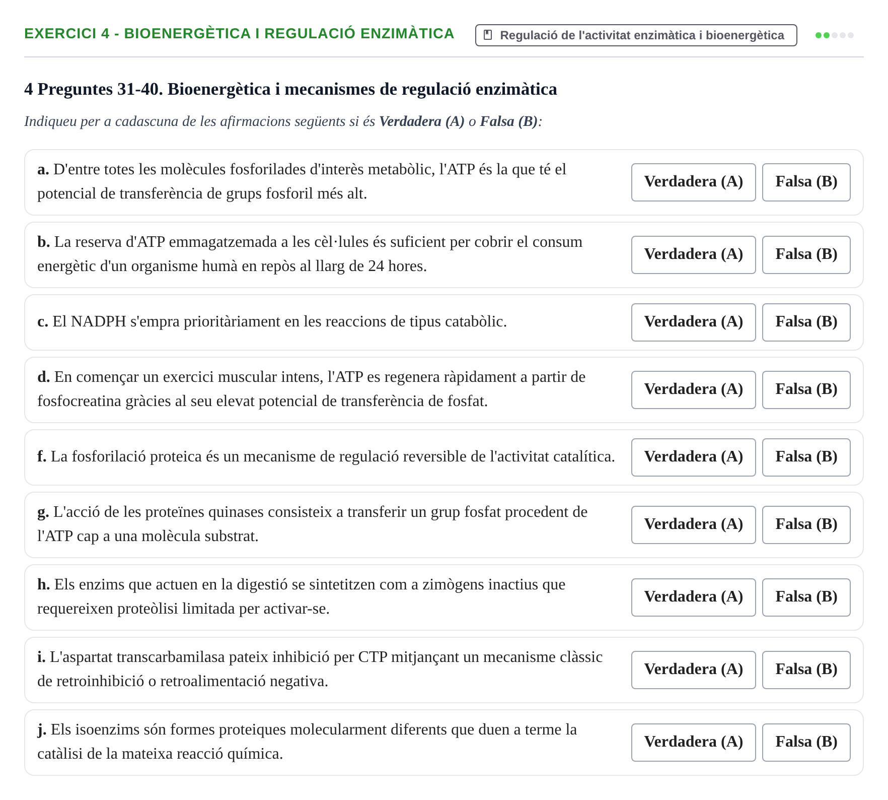This screenshot has width=888, height=800.
Task: Open the 'Regulació de l'activitat enzimàtica i bioenergètica' tag
Action: click(x=636, y=35)
